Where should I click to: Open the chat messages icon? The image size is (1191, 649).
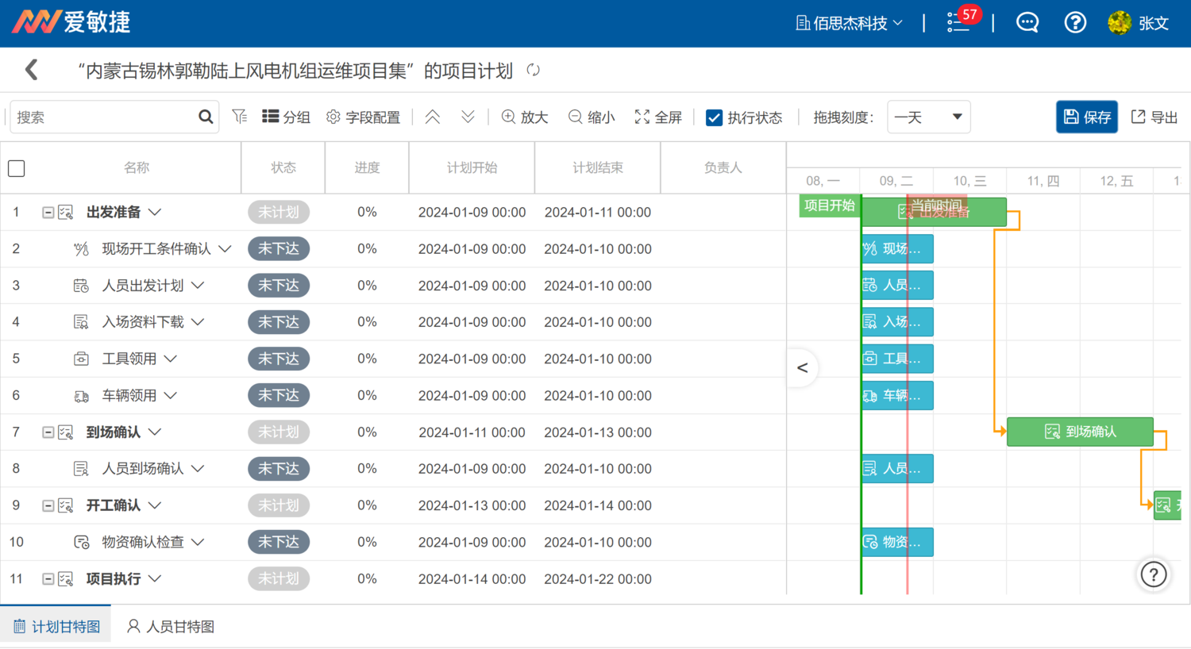point(1027,22)
